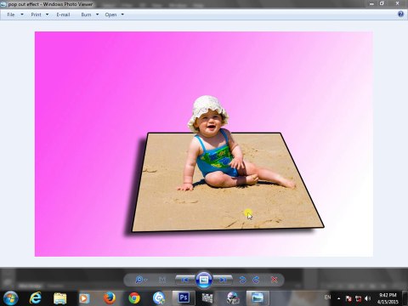Click the actual size button
408x306 pixels.
pyautogui.click(x=162, y=280)
